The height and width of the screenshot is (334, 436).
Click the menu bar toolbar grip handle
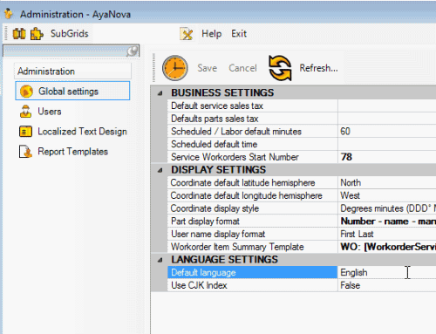[6, 33]
